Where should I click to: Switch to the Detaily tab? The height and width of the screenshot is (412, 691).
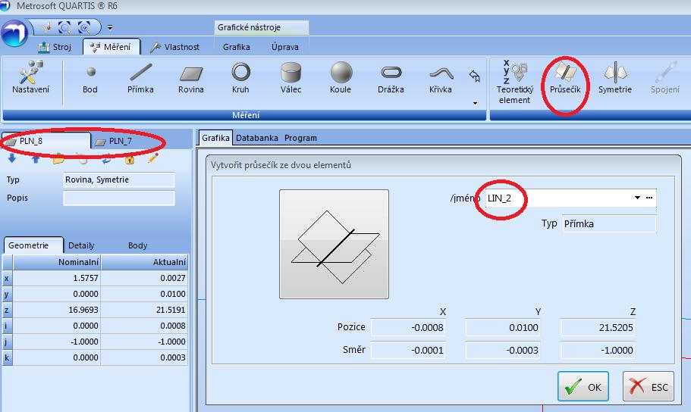[x=81, y=245]
